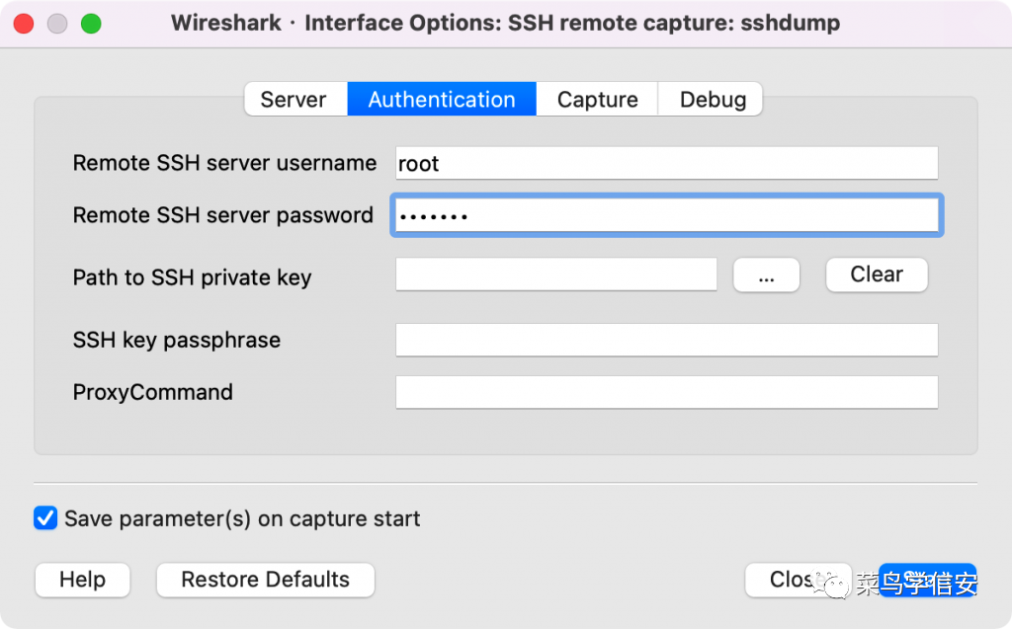The width and height of the screenshot is (1012, 629).
Task: Click into the Remote SSH server password field
Action: pos(667,215)
